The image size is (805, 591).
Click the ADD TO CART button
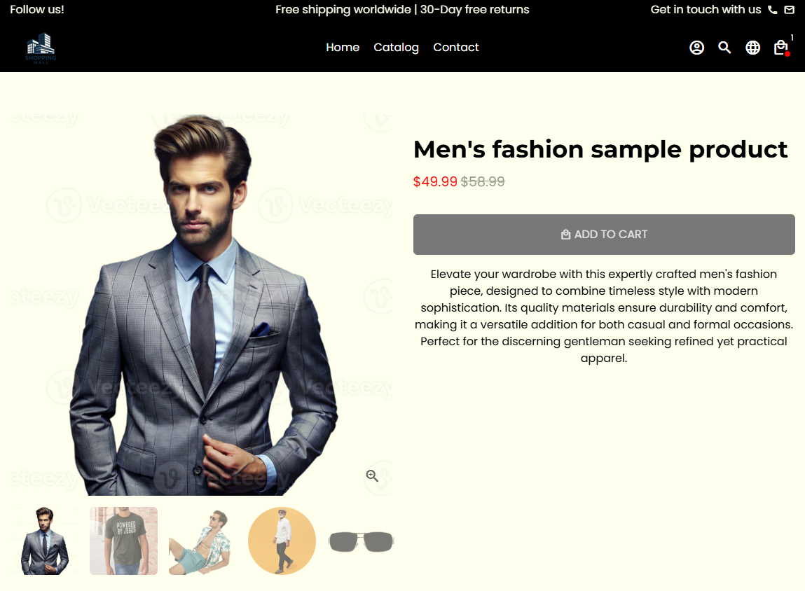coord(604,235)
